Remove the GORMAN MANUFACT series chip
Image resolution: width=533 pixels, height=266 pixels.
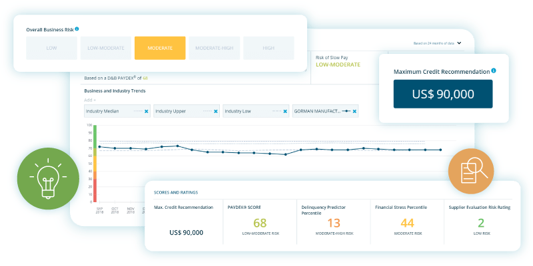(354, 111)
